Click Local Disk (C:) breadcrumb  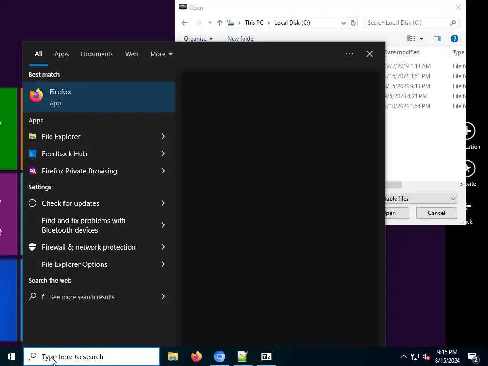(292, 23)
